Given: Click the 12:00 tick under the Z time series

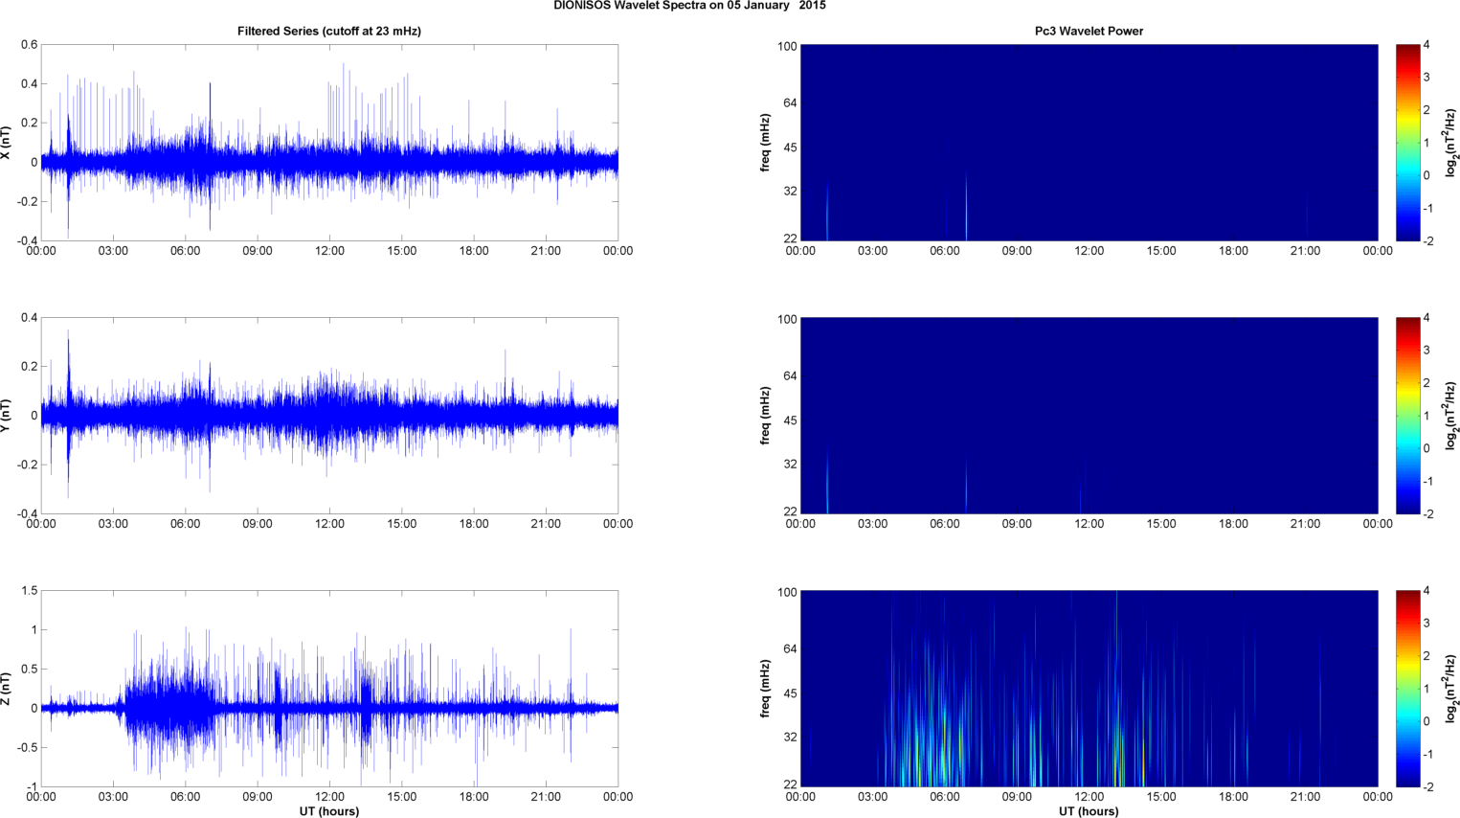Looking at the screenshot, I should pyautogui.click(x=329, y=797).
